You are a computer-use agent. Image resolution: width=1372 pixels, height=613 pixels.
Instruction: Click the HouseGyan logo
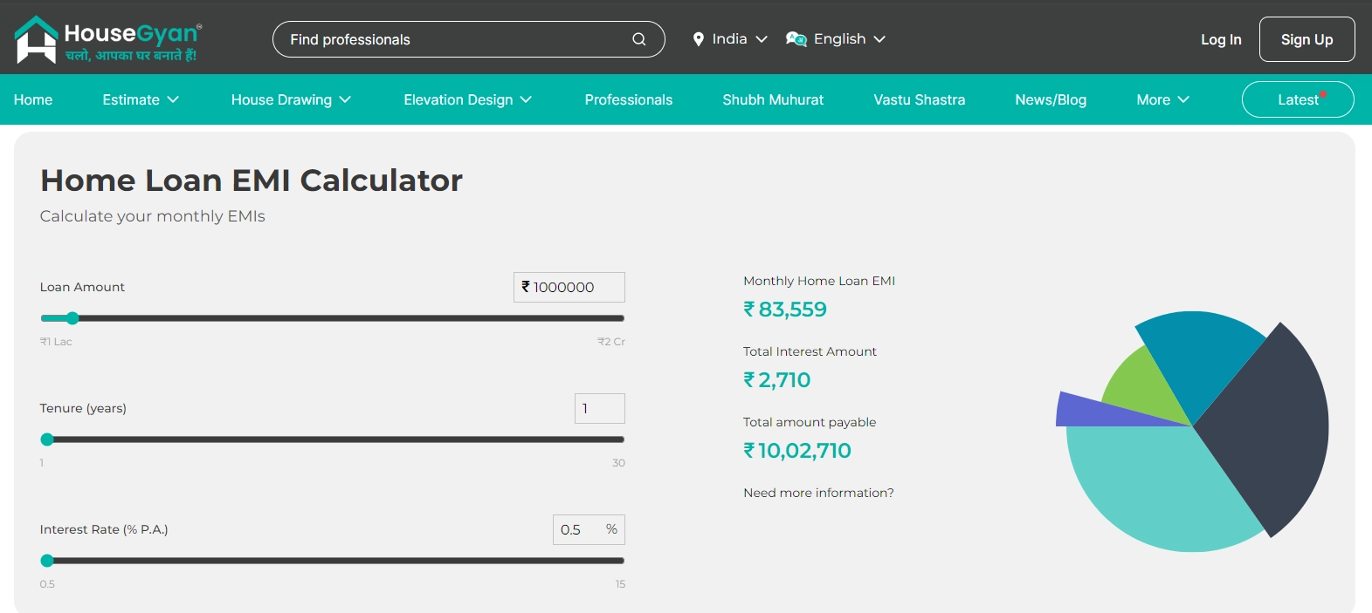(107, 40)
